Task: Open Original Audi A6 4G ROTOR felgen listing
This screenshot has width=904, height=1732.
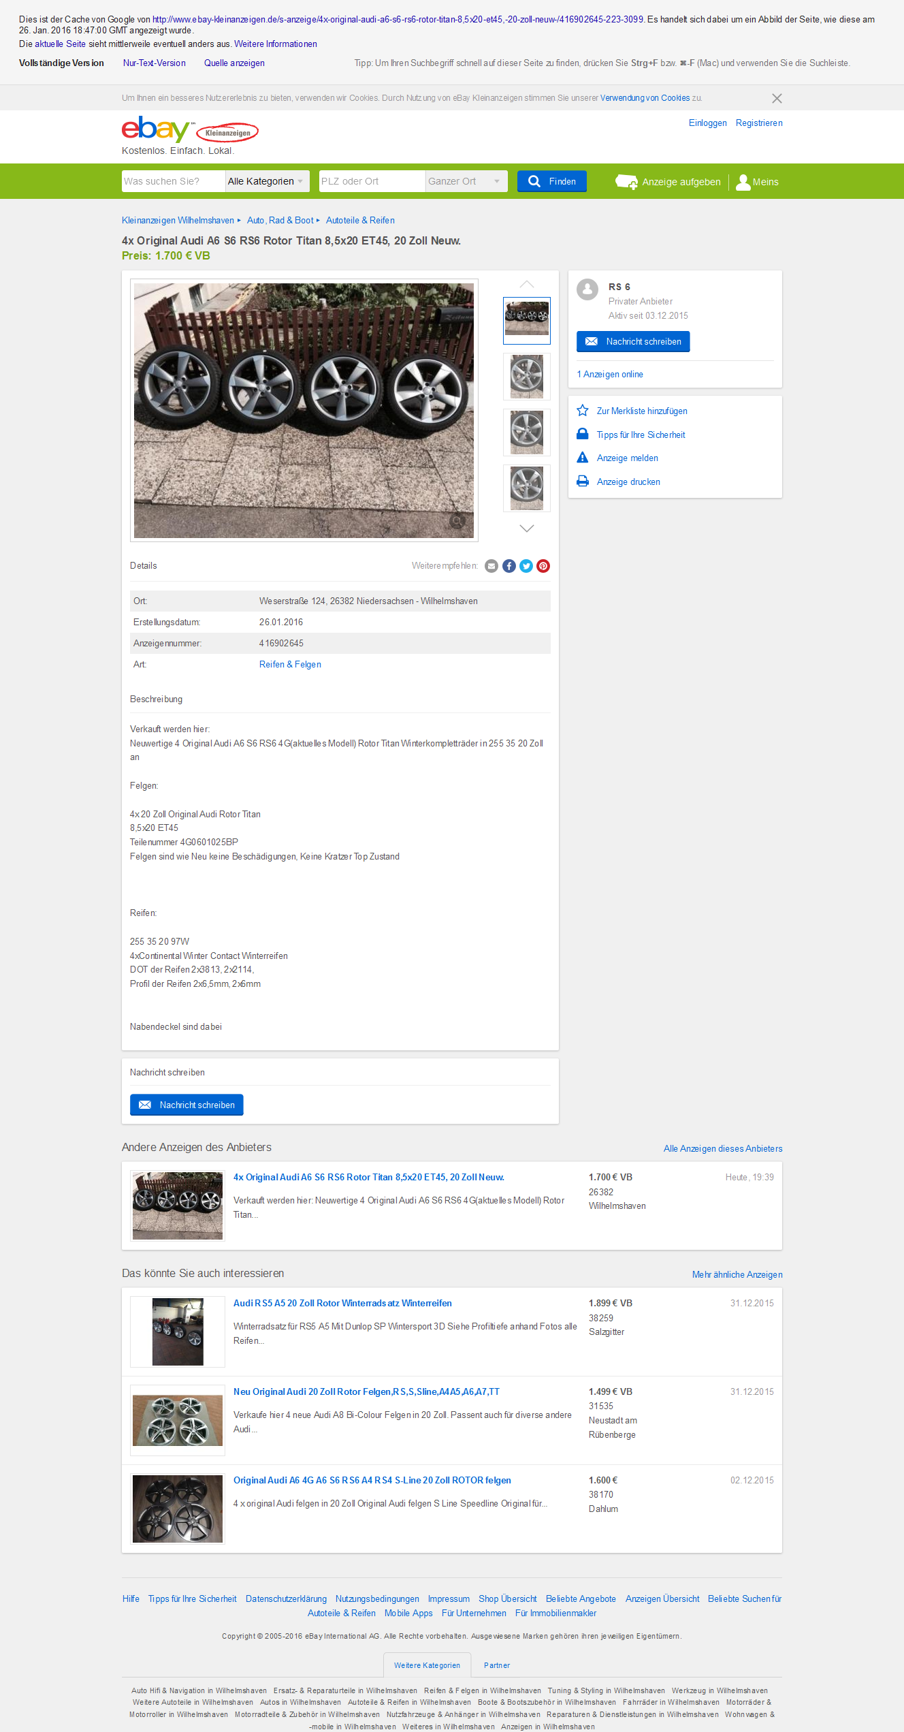Action: point(372,1481)
